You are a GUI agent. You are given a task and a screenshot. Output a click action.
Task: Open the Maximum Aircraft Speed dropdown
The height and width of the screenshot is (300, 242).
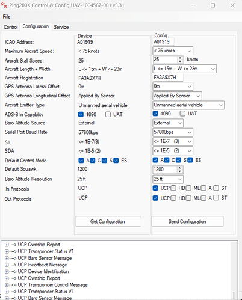(173, 51)
